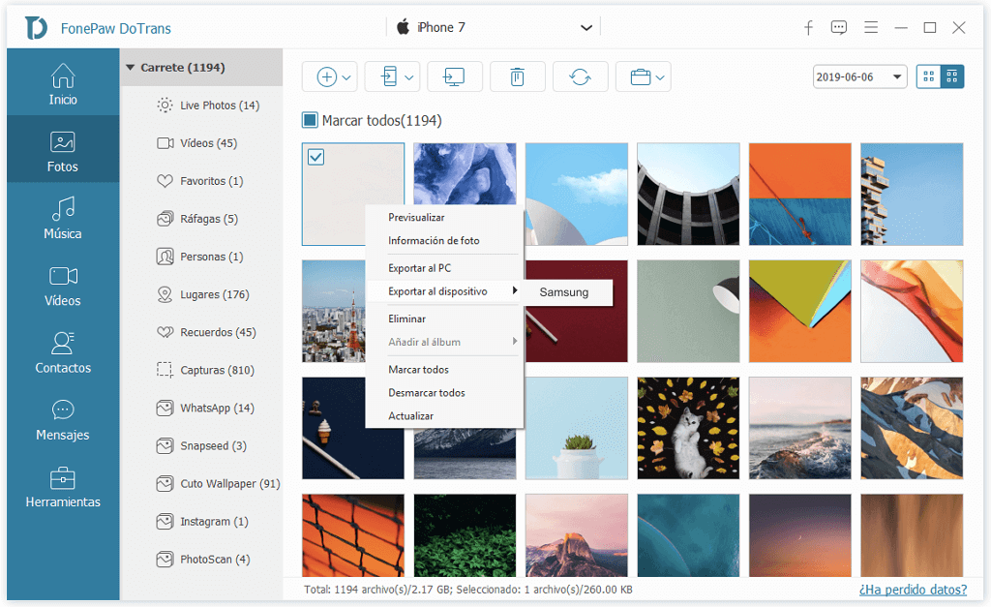This screenshot has height=607, width=991.
Task: Open the Facebook icon in title bar
Action: coord(808,28)
